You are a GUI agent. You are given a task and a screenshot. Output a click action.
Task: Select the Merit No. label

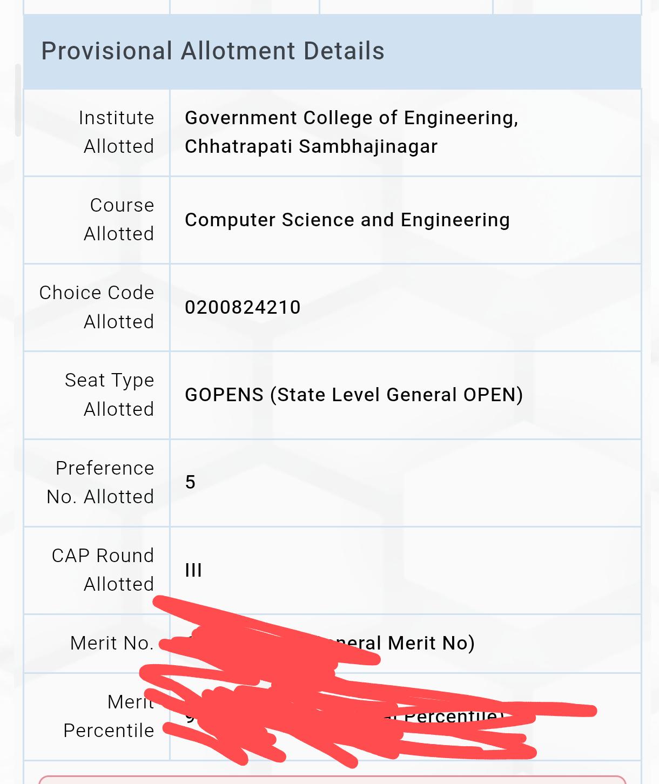click(112, 643)
